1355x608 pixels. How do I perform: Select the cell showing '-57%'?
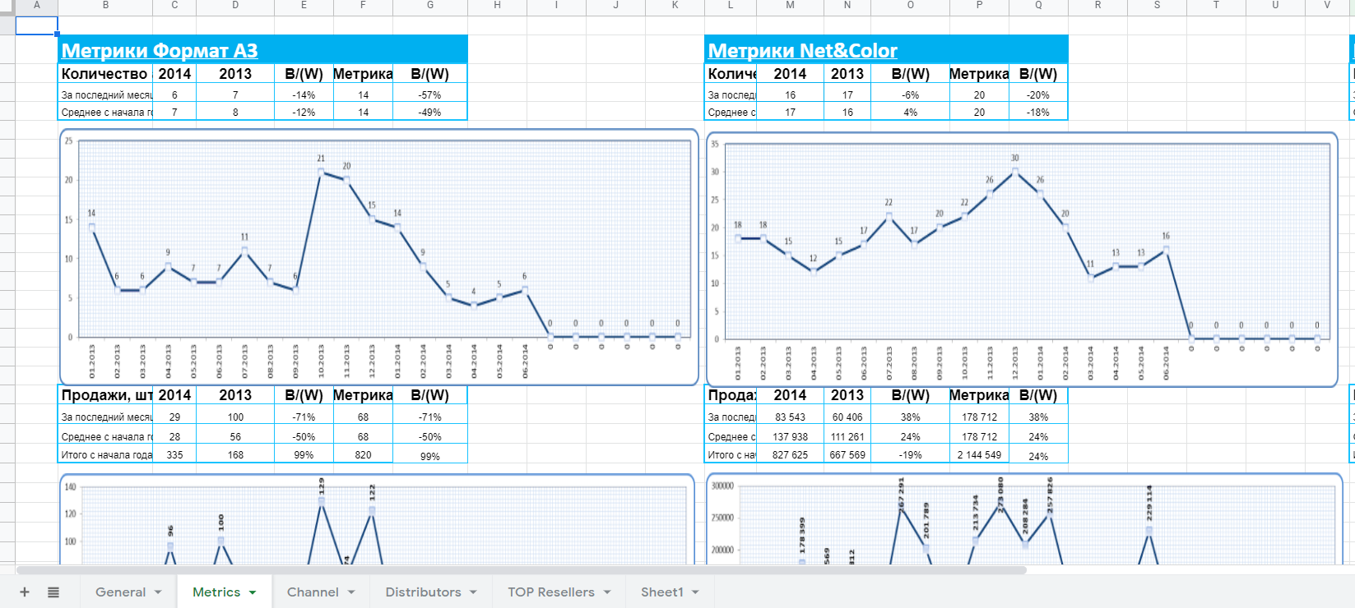430,94
